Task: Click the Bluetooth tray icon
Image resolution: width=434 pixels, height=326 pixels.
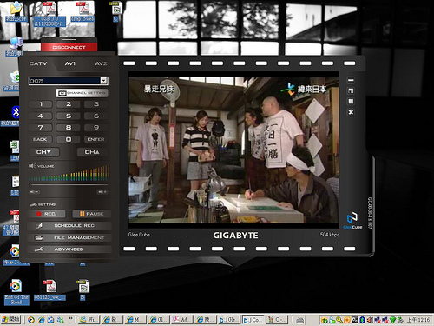Action: [x=362, y=320]
